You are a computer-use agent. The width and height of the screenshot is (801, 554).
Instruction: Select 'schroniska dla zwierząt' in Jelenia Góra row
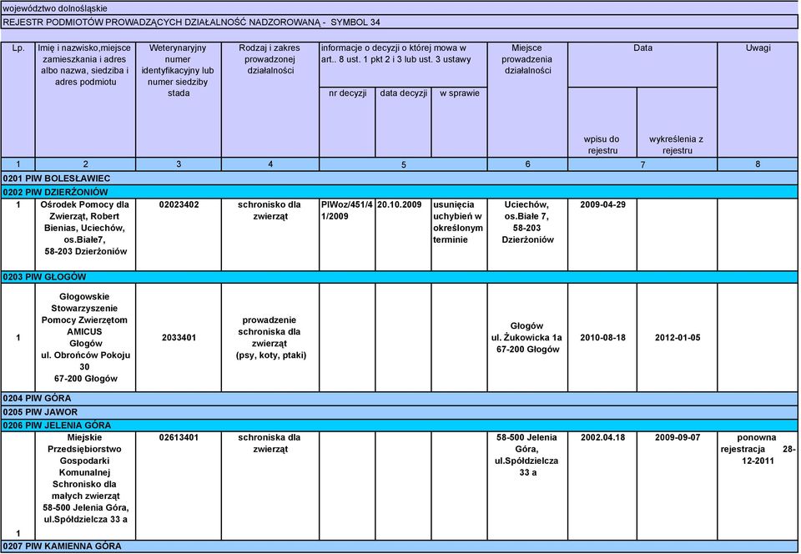click(x=270, y=486)
